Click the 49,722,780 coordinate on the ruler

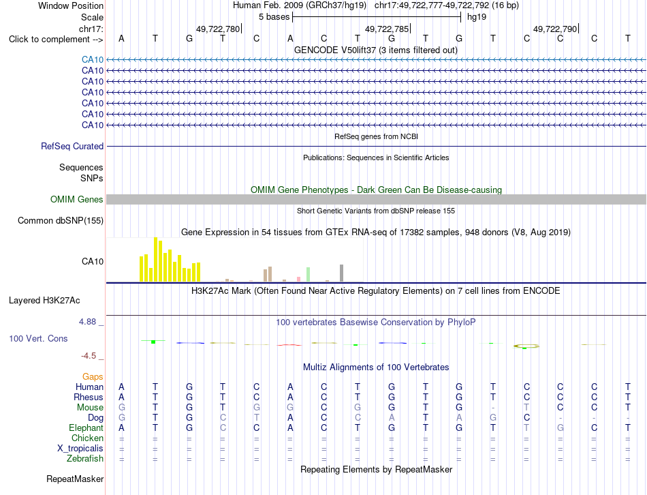pyautogui.click(x=217, y=29)
